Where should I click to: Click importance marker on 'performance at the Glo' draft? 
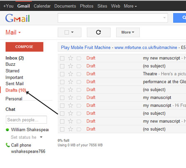point(79,82)
